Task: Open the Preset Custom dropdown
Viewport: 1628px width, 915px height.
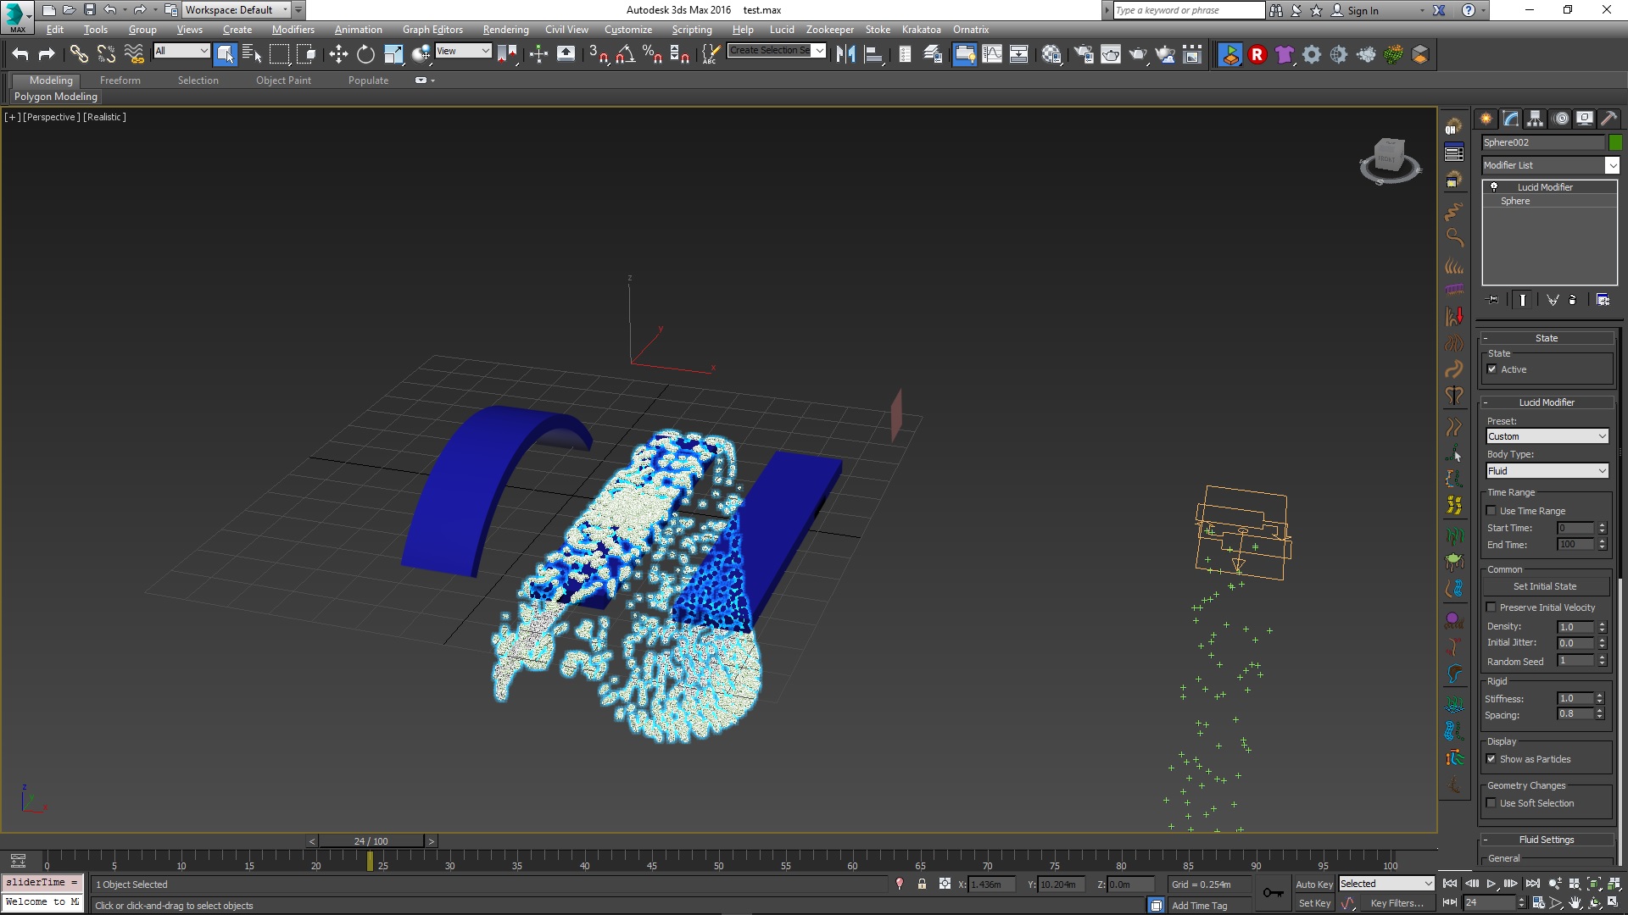Action: [x=1547, y=436]
